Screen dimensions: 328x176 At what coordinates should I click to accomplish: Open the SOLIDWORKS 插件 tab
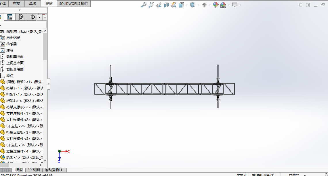74,3
